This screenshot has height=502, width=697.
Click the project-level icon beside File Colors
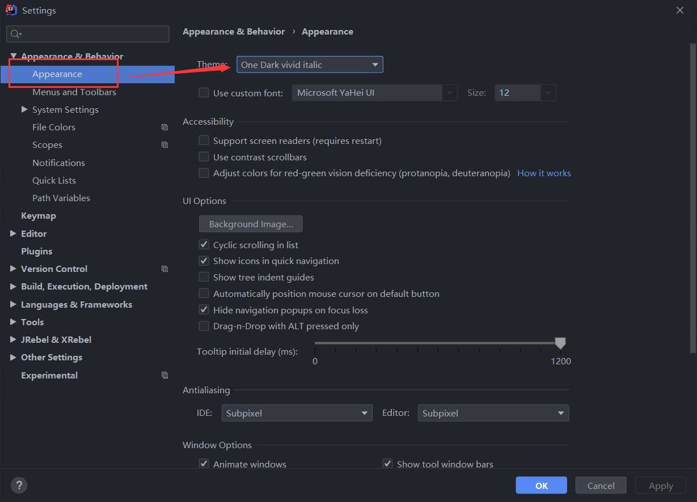(164, 127)
